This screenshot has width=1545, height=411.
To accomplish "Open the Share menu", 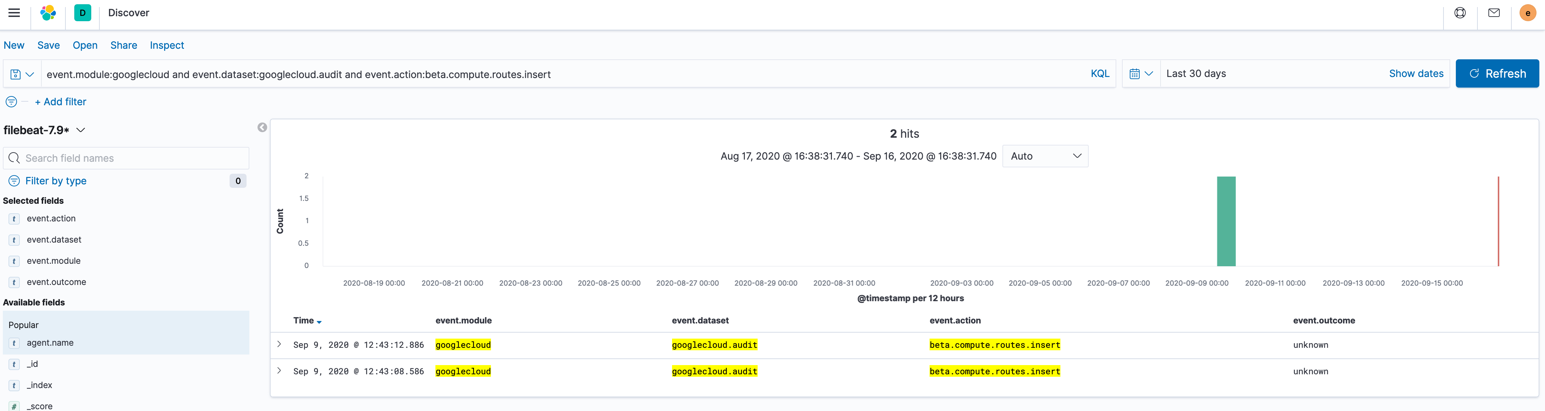I will pyautogui.click(x=123, y=45).
